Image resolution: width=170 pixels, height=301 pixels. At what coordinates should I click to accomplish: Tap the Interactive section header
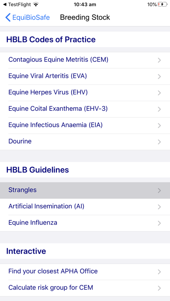point(26,251)
